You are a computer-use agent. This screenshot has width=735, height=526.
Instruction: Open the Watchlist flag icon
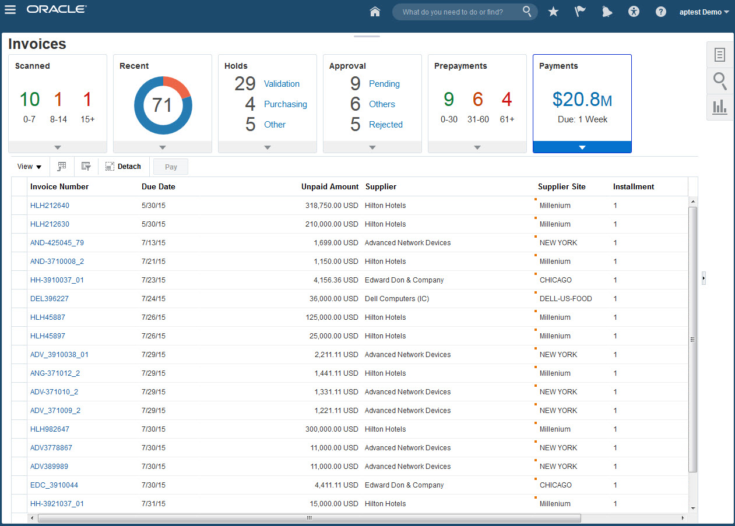pos(580,12)
